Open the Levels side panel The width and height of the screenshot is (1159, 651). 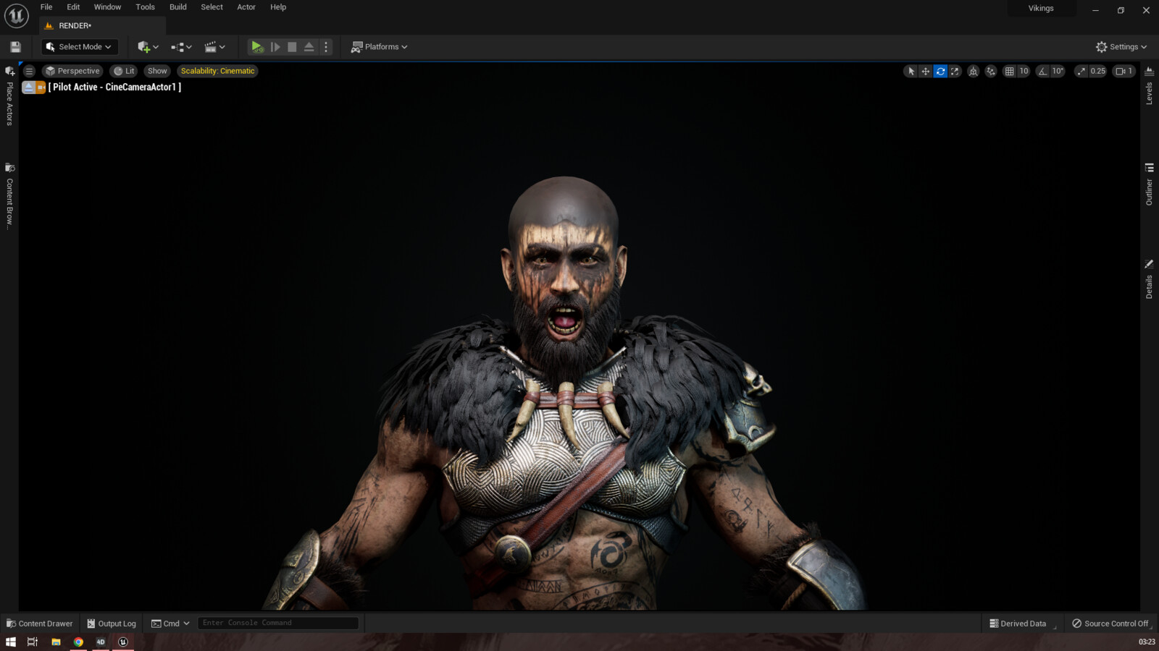pos(1149,86)
